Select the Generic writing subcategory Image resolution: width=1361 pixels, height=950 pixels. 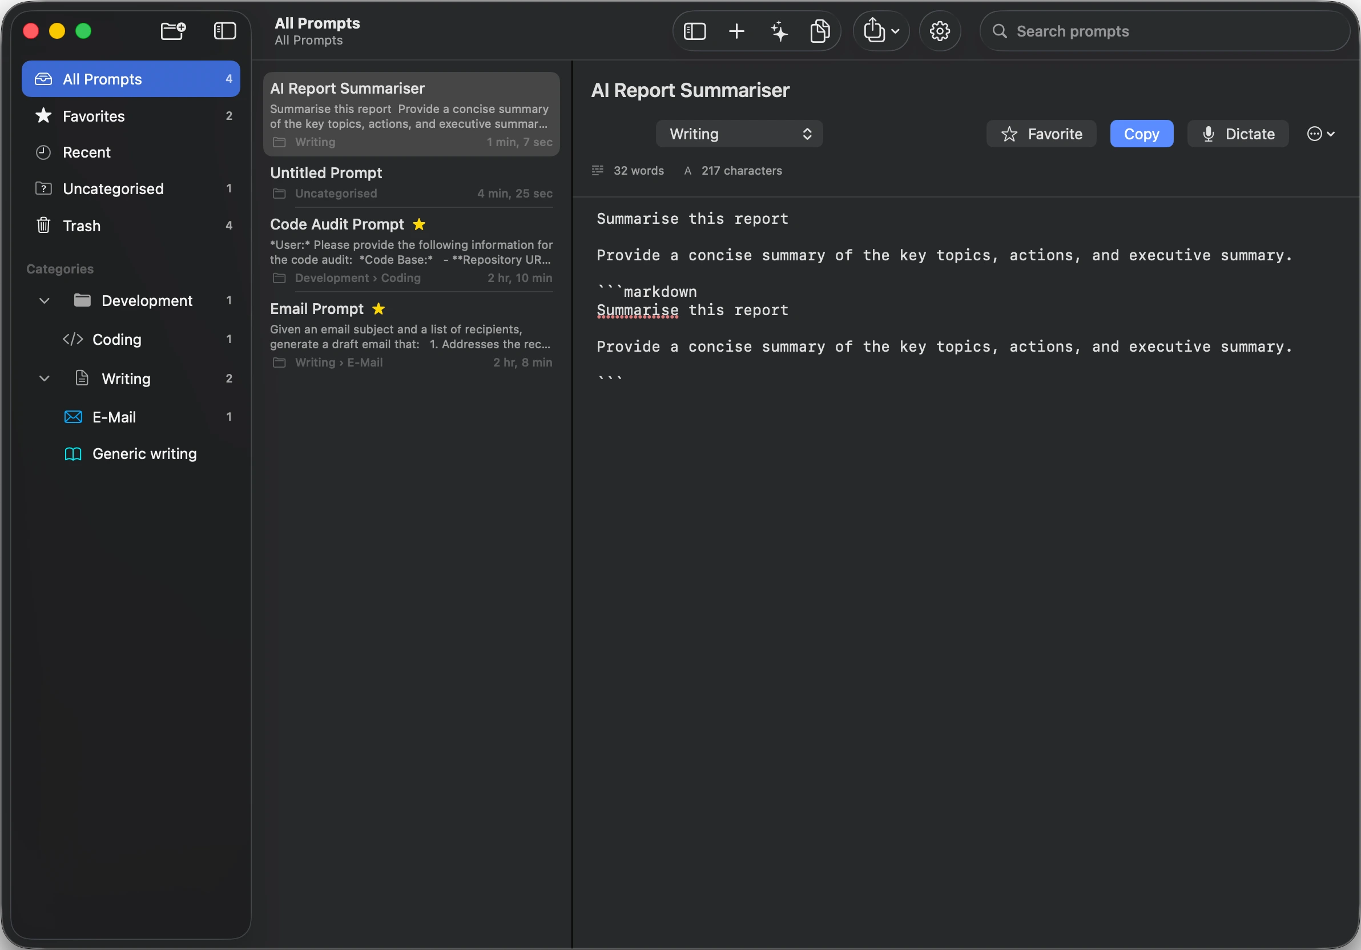(x=131, y=453)
